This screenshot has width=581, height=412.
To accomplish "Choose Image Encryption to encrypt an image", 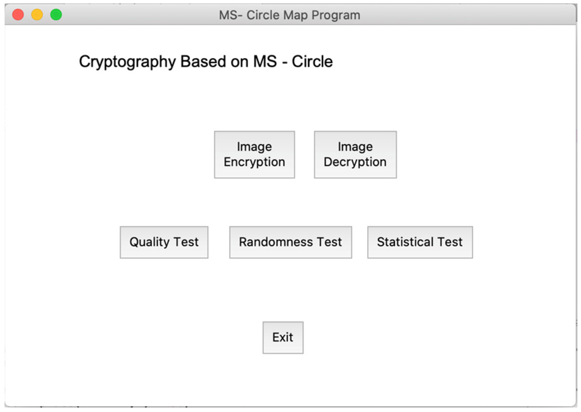I will 254,155.
